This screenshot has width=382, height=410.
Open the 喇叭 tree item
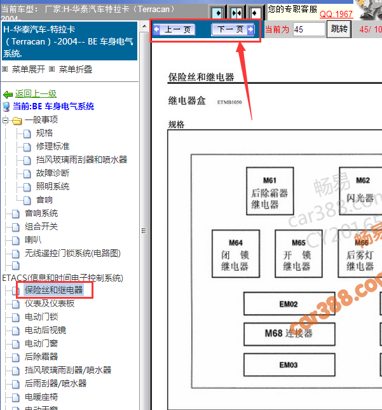[x=33, y=240]
